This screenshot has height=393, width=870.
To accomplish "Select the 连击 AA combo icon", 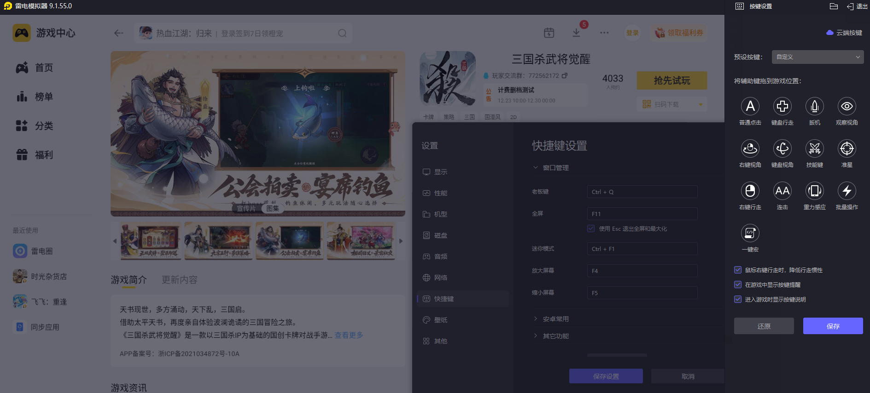I will point(782,191).
